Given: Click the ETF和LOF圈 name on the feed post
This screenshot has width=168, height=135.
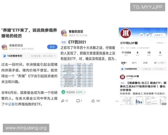Looking at the screenshot, I should [132, 76].
